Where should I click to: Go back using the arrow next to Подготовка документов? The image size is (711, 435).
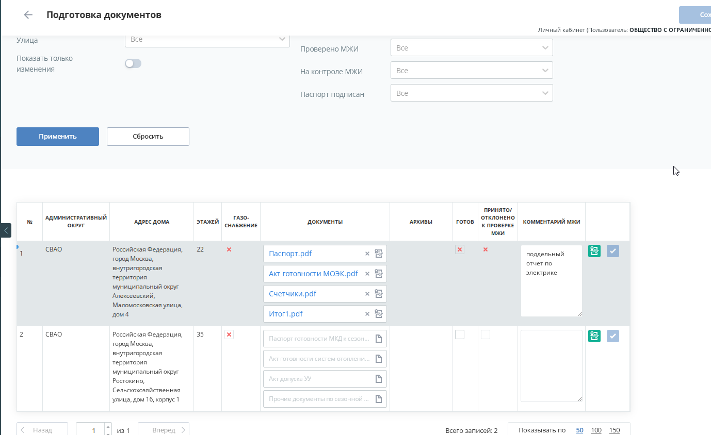point(28,15)
